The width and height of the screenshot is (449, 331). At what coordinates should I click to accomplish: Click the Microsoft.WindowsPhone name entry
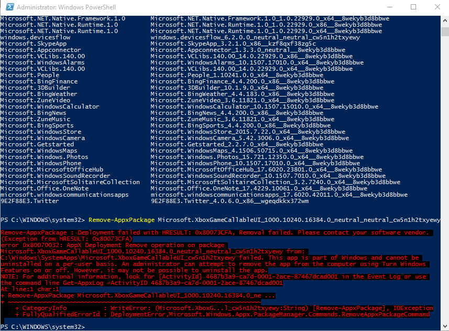[41, 163]
